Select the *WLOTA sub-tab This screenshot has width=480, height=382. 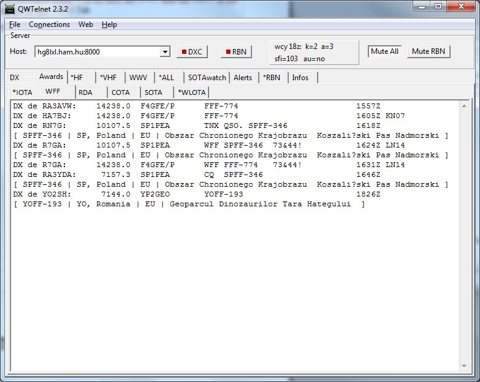click(192, 92)
